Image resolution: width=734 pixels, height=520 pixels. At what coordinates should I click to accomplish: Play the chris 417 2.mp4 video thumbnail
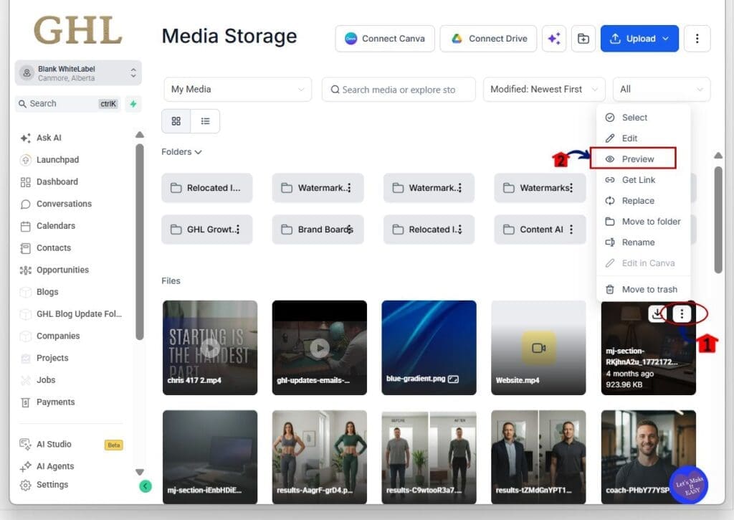(x=210, y=348)
